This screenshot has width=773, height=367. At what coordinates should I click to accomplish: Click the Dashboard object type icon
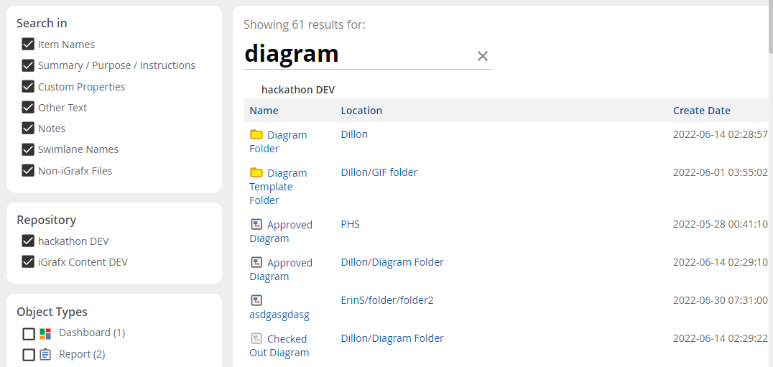(45, 333)
